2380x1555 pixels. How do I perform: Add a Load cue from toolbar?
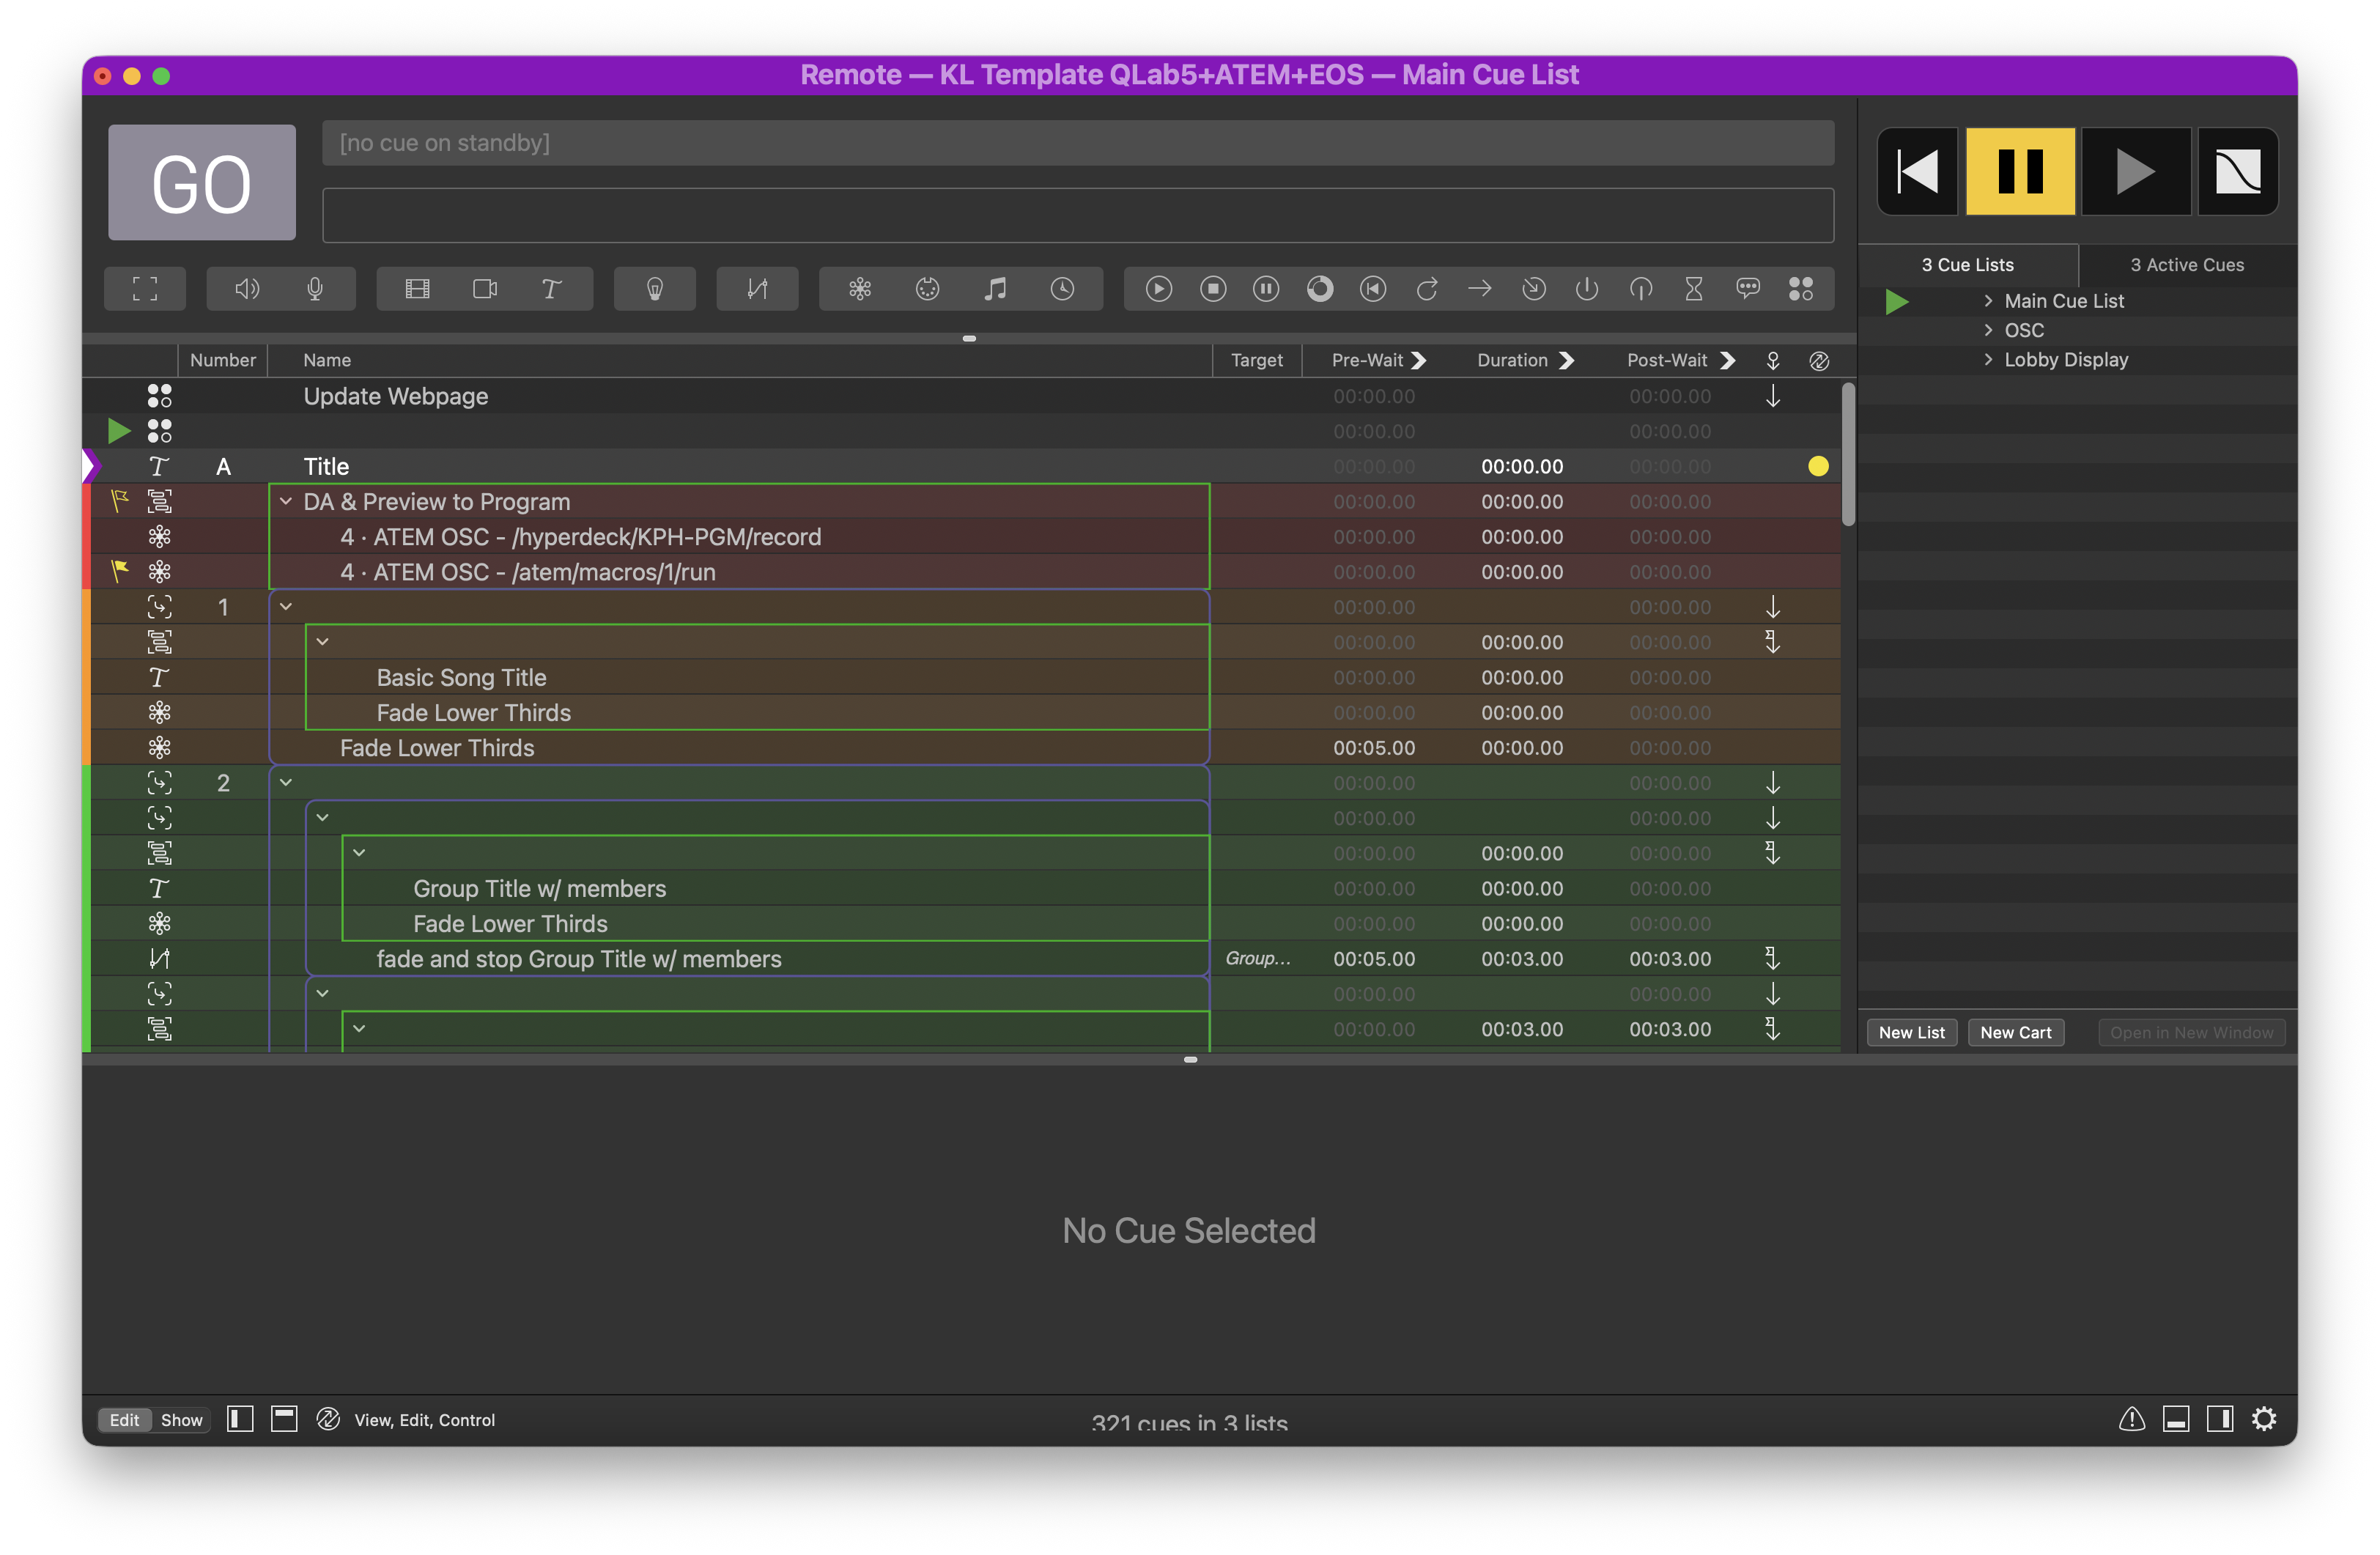tap(1320, 289)
